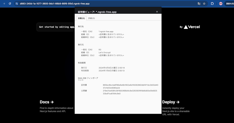The image size is (234, 123).
Task: Click the 発行日 label
Action: [84, 68]
